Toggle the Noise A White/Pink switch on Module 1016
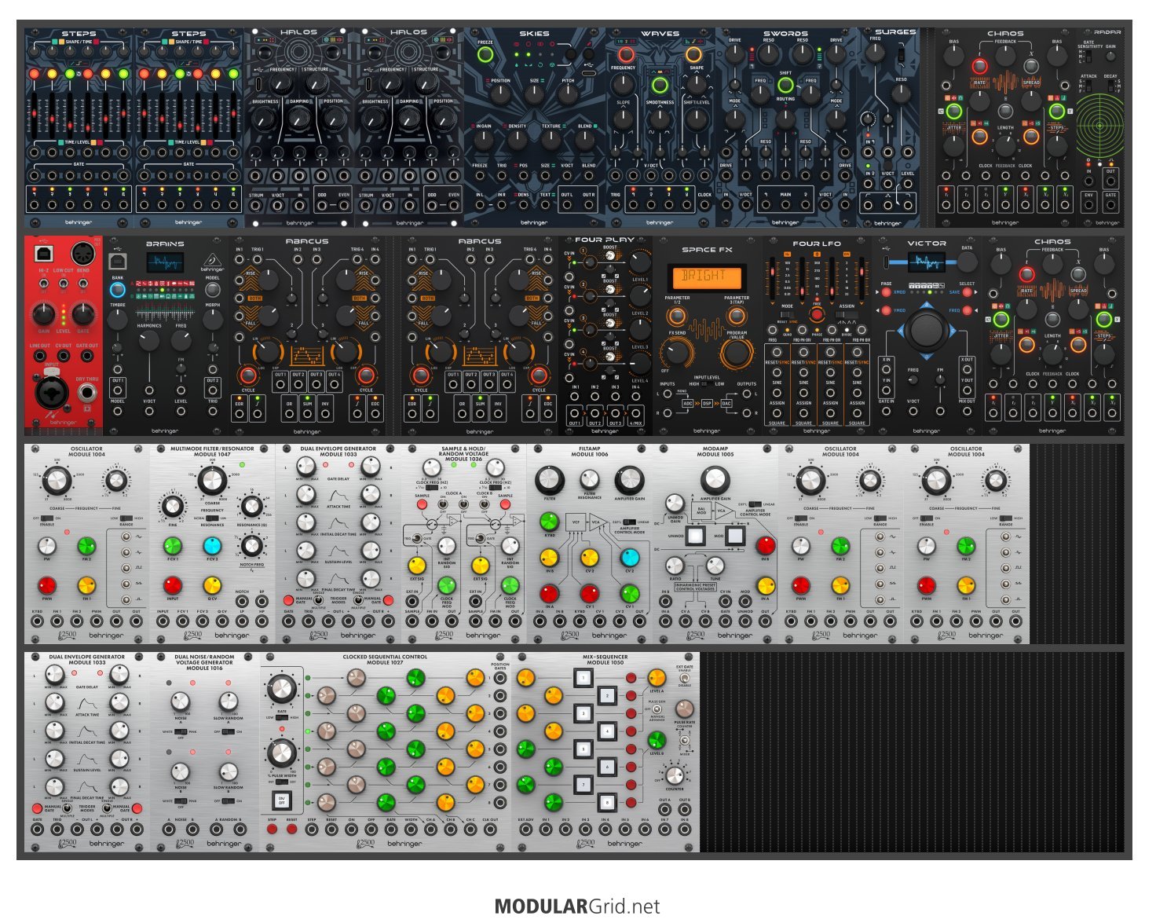The width and height of the screenshot is (1156, 923). pyautogui.click(x=181, y=732)
